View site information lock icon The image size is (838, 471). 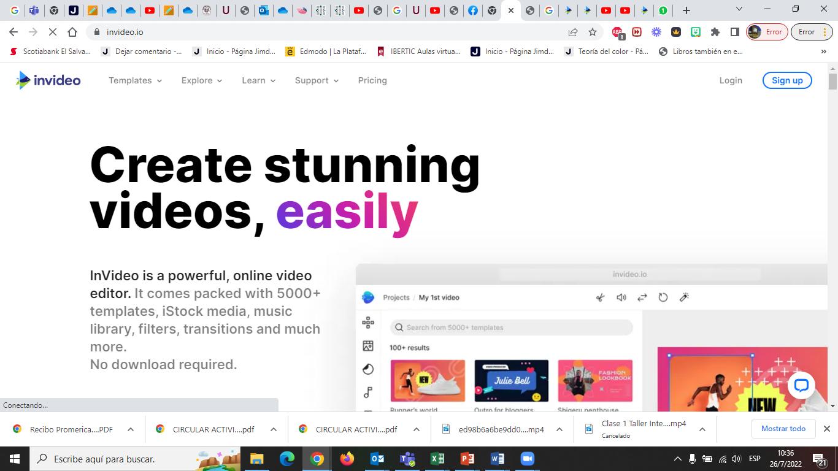coord(96,32)
